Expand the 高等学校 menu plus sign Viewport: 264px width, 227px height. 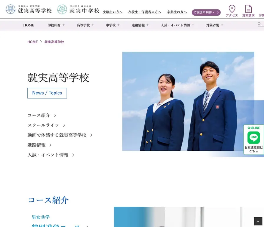pyautogui.click(x=93, y=25)
